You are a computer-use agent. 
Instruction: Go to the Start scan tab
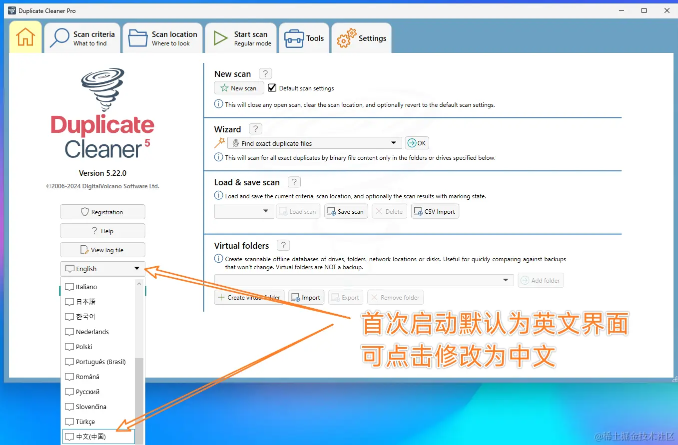[x=241, y=38]
